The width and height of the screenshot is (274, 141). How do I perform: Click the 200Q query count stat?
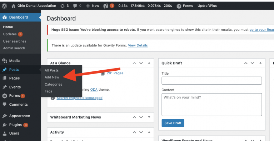pos(168,6)
